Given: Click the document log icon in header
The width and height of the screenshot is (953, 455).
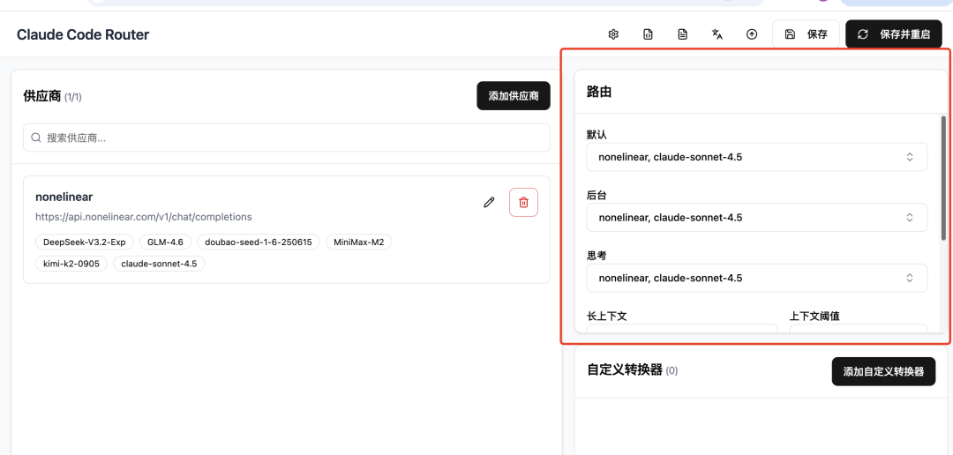Looking at the screenshot, I should (682, 34).
